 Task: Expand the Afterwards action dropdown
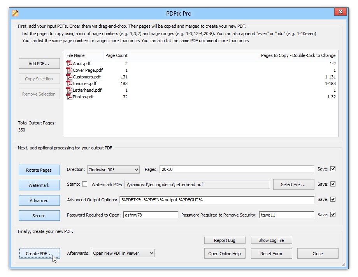click(123, 253)
